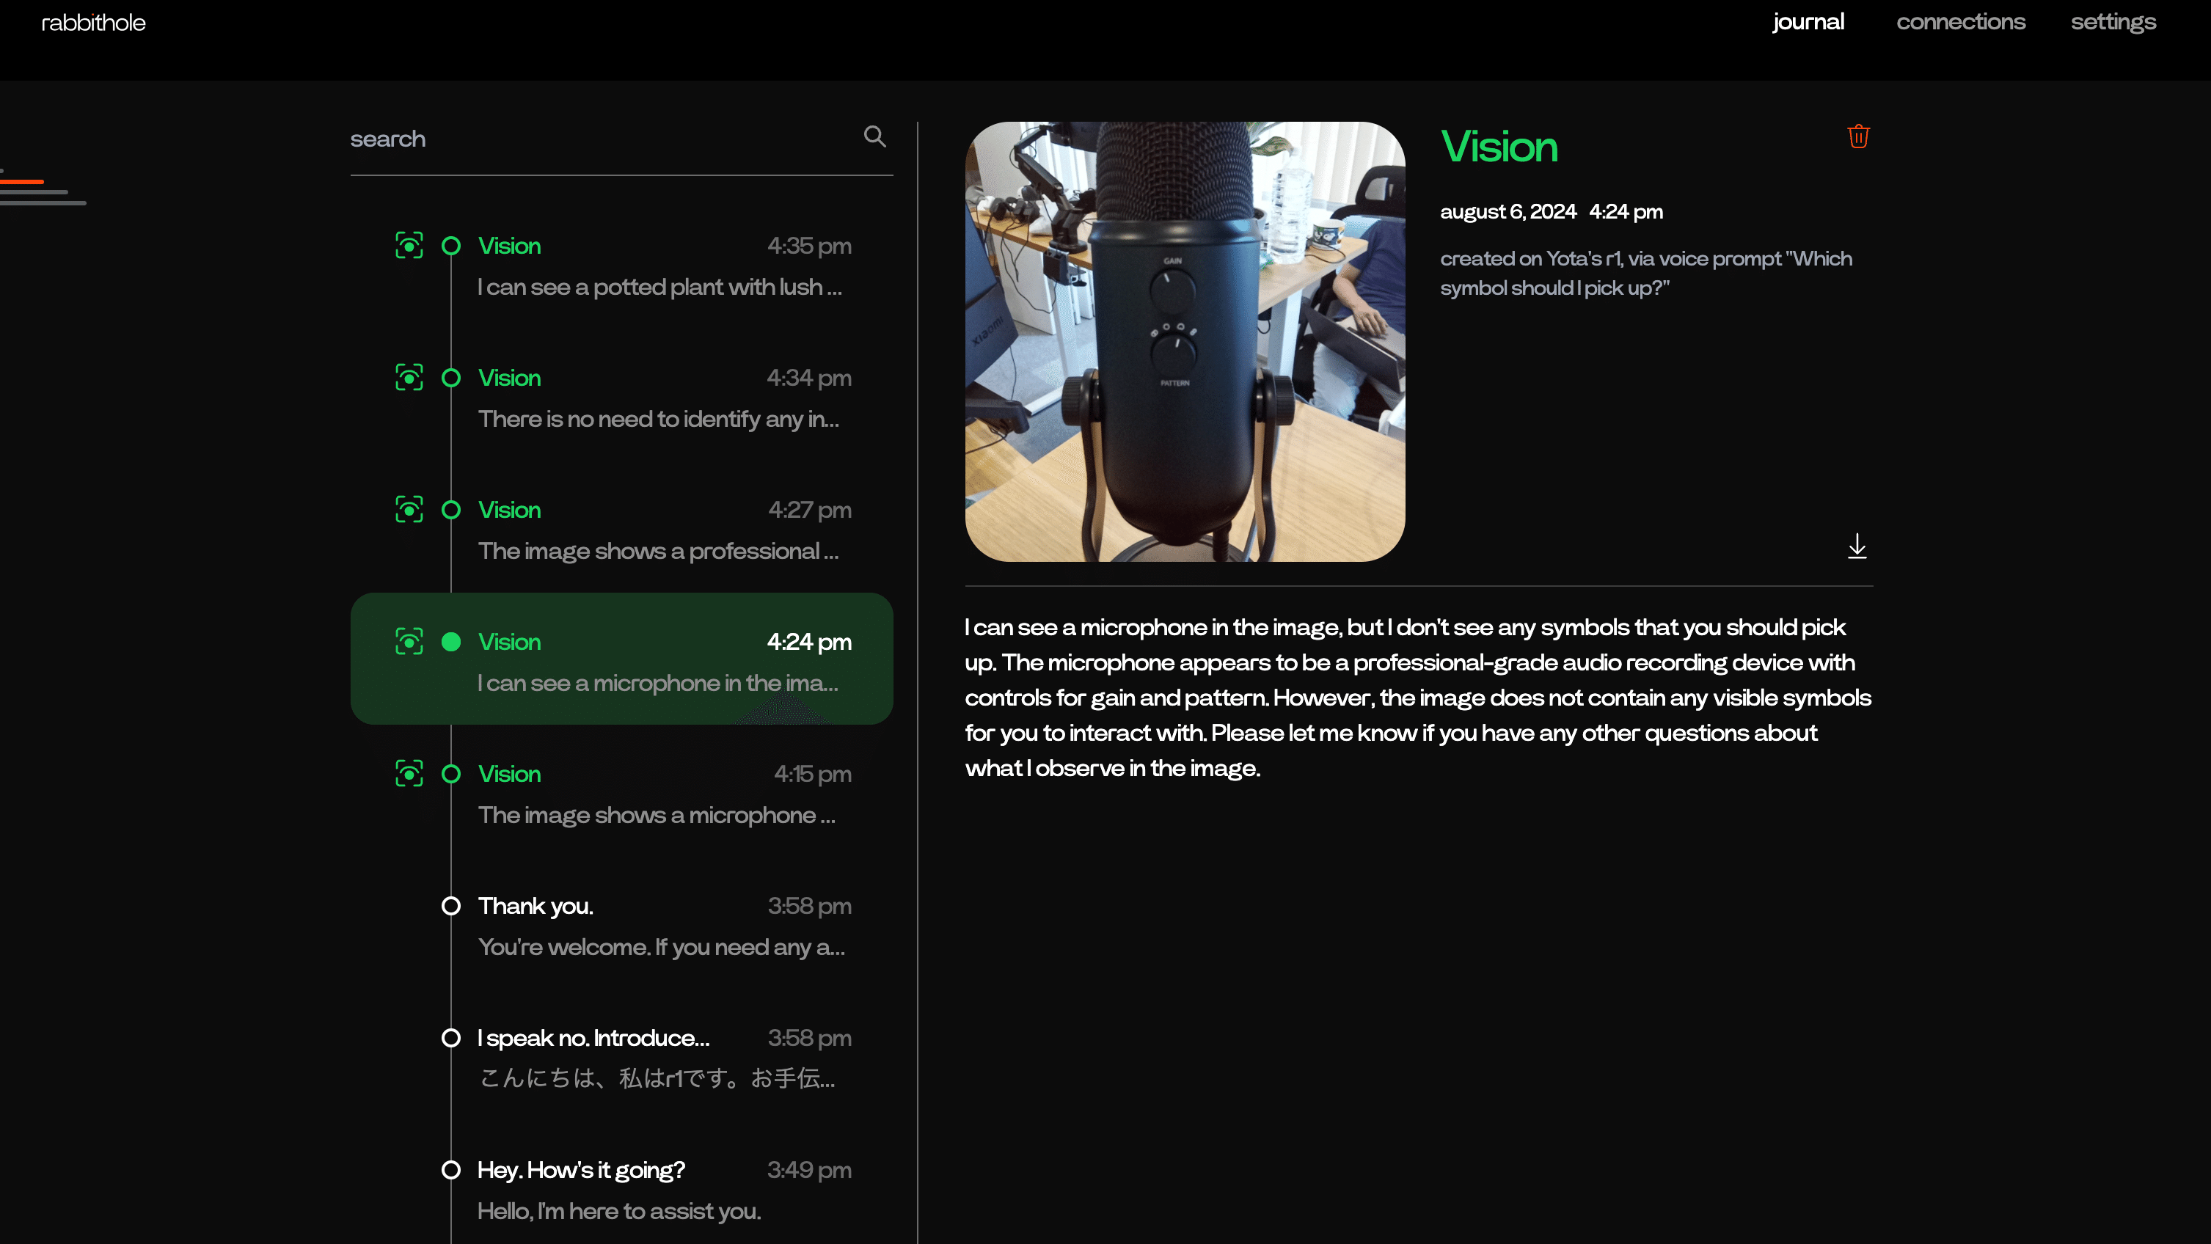Delete this Vision entry with trash icon
The image size is (2211, 1244).
tap(1857, 136)
